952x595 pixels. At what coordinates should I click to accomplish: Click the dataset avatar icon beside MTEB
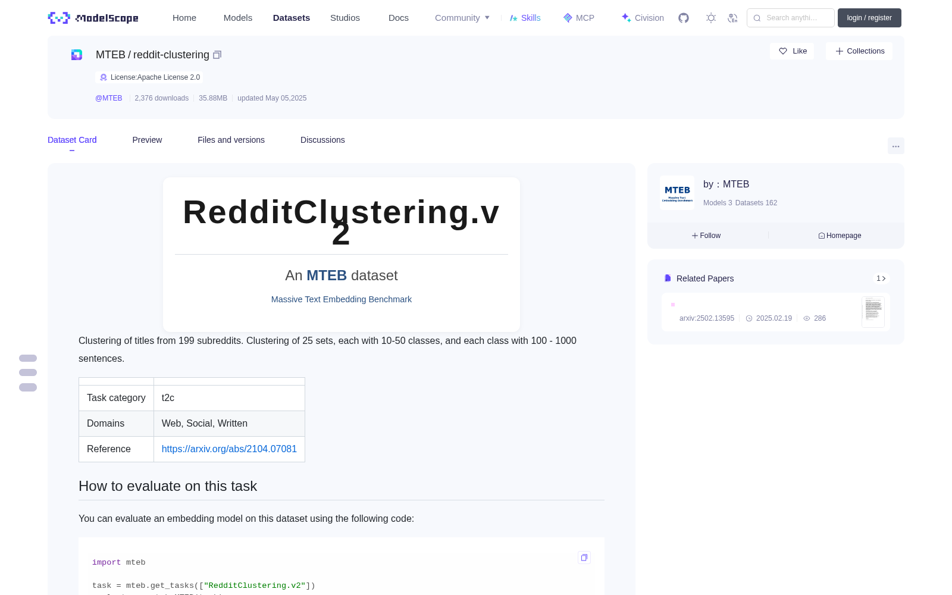[77, 55]
